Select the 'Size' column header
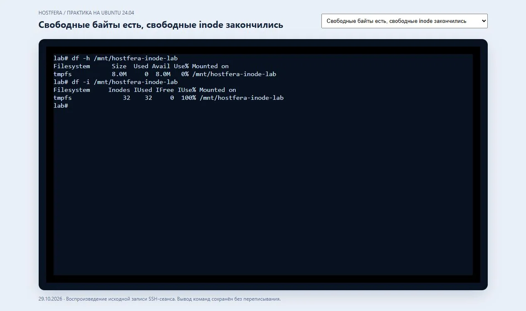Screen dimensions: 526x311 pyautogui.click(x=119, y=66)
